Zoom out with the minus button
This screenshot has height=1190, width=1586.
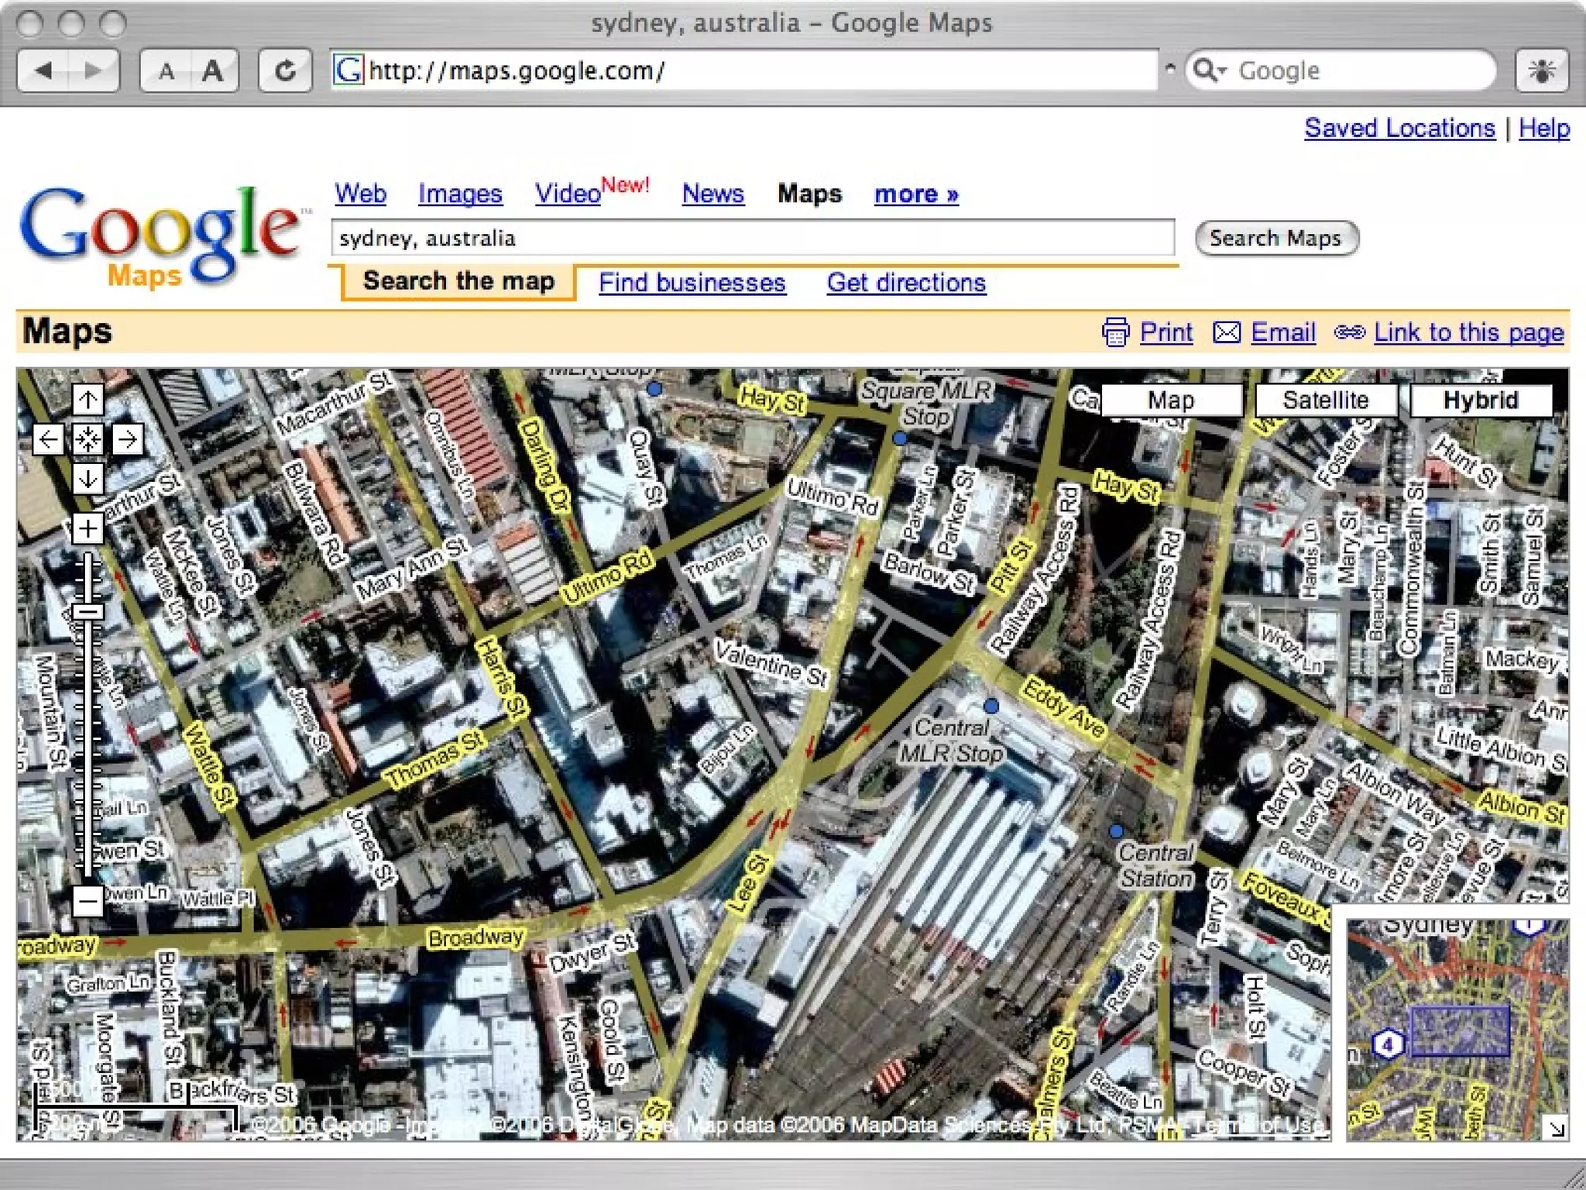pyautogui.click(x=88, y=901)
